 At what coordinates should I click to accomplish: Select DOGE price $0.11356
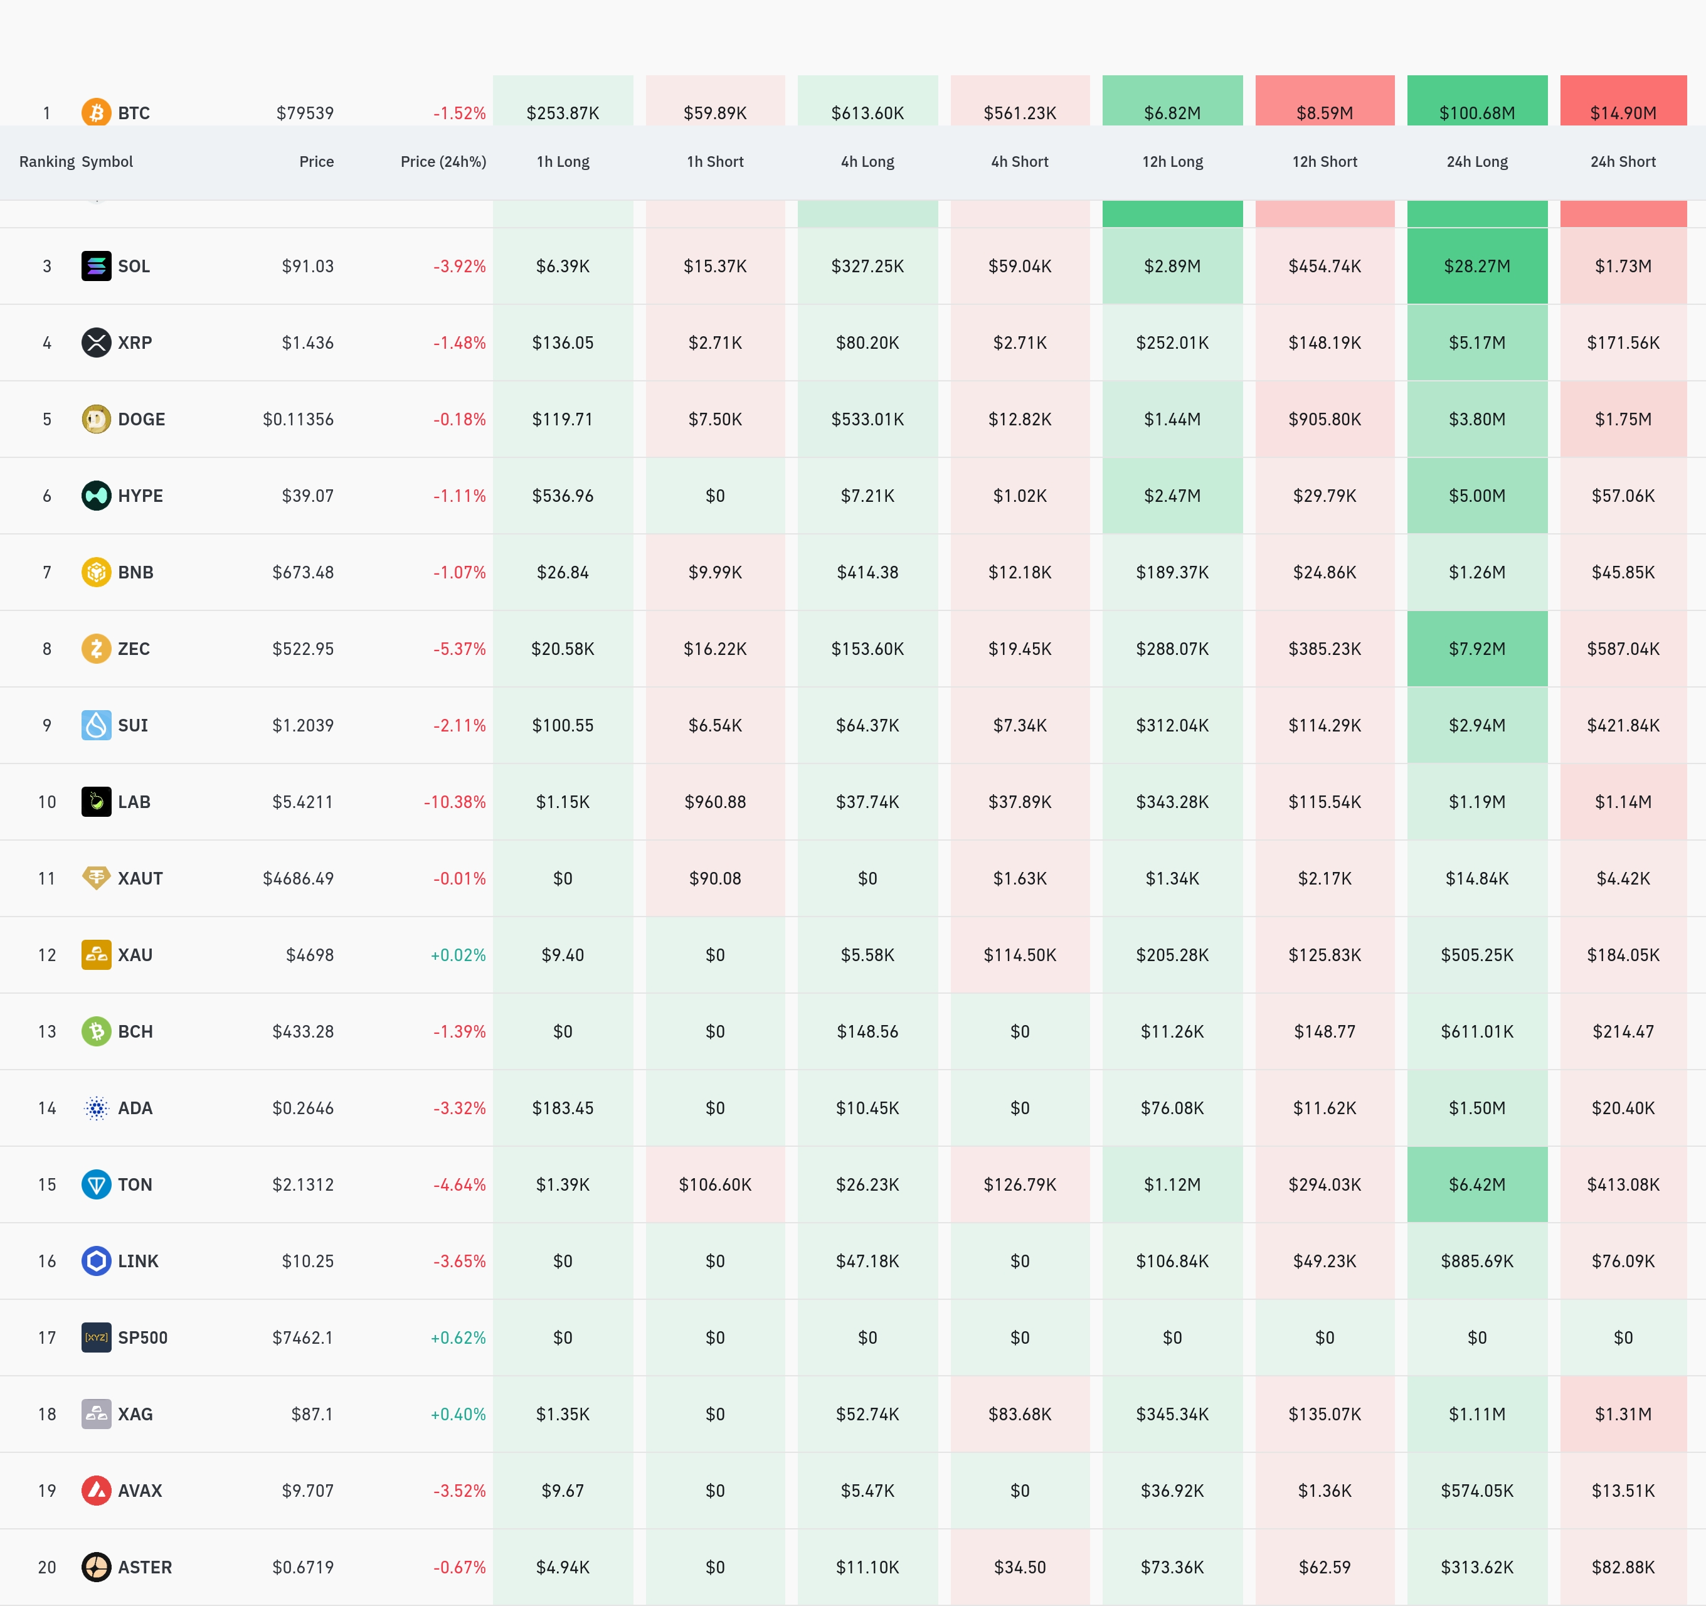click(x=299, y=419)
